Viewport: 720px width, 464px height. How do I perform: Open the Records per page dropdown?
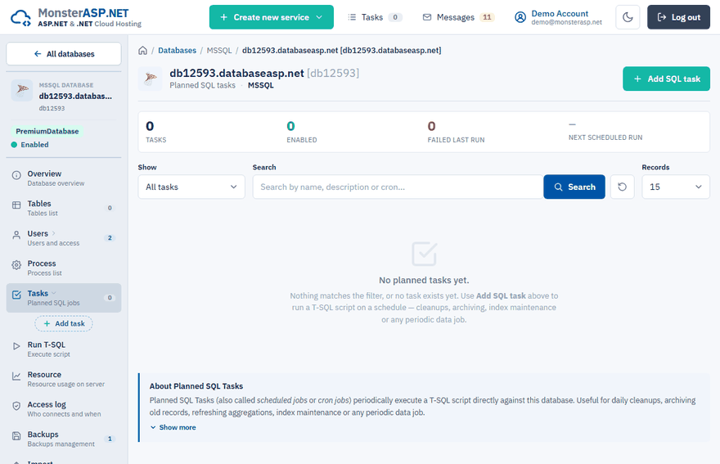pos(676,187)
